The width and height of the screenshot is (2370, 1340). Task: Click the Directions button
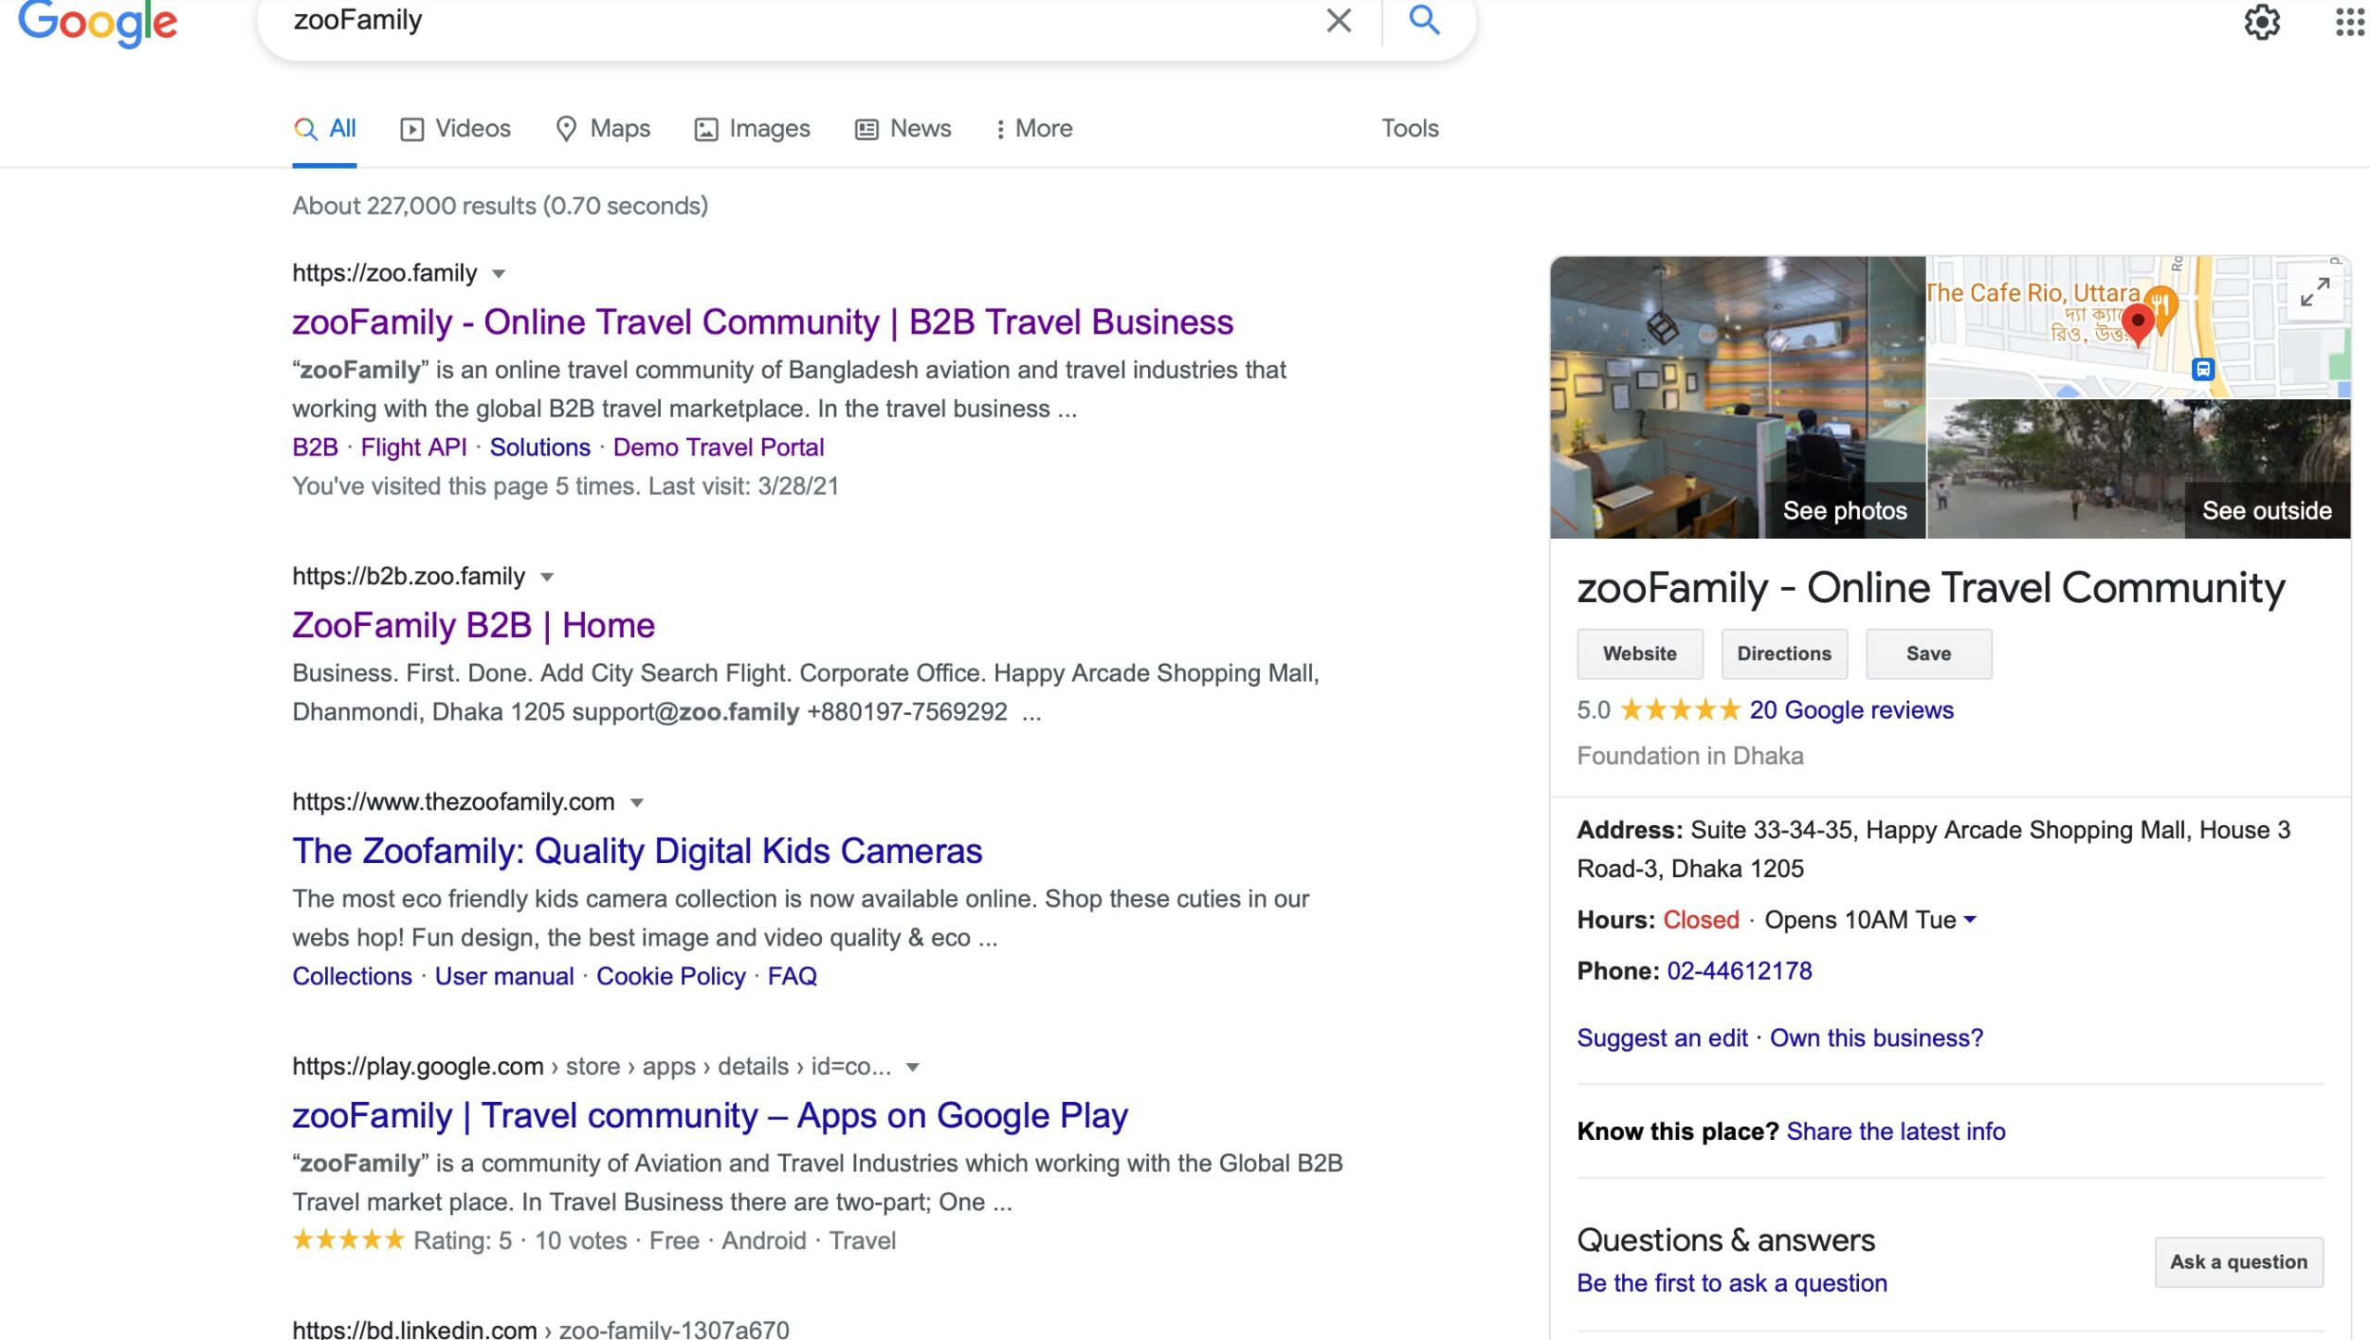coord(1784,654)
